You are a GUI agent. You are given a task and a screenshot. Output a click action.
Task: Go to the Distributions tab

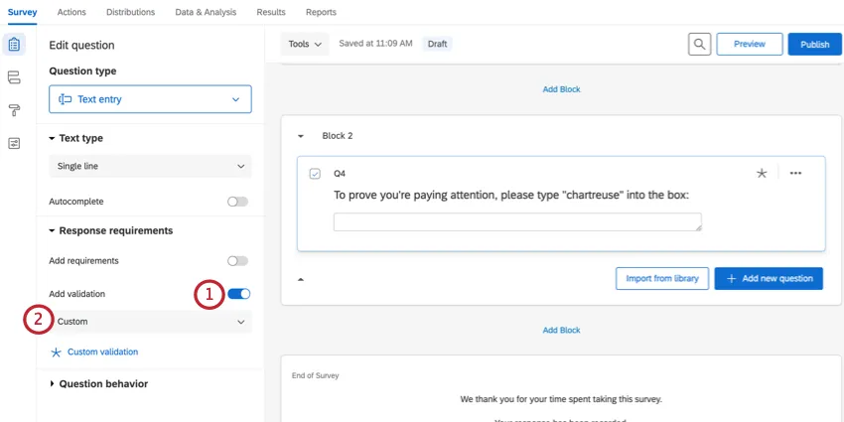[x=130, y=12]
